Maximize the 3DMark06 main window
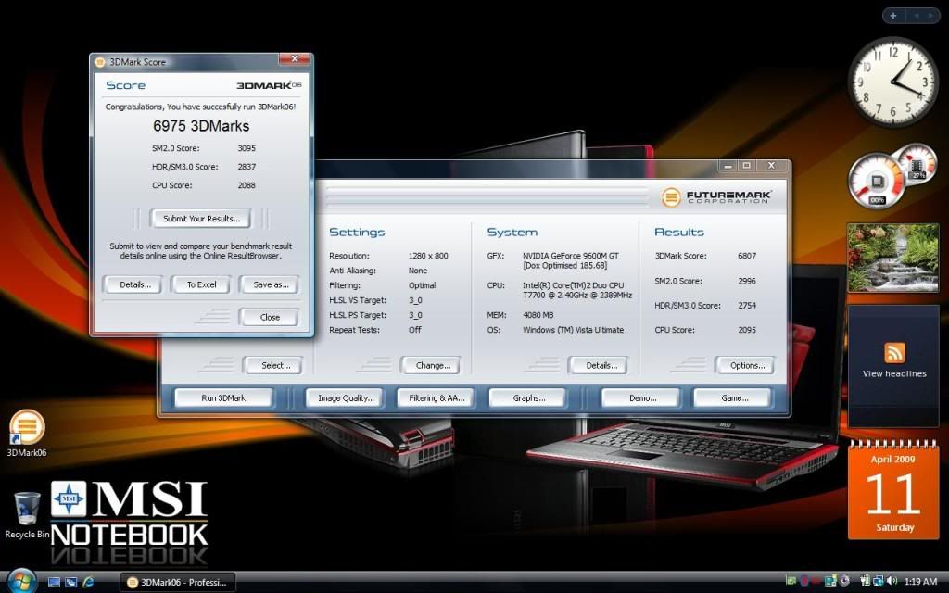The image size is (949, 593). [x=746, y=166]
